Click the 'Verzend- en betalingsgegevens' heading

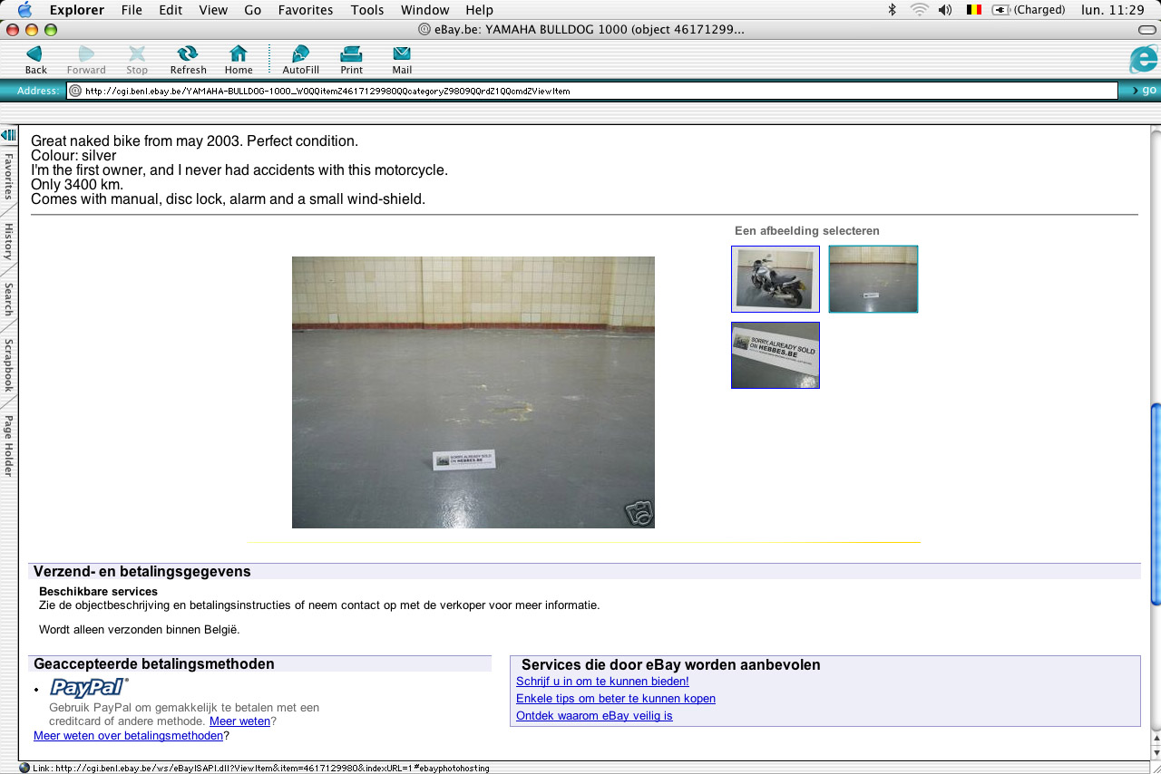tap(142, 572)
